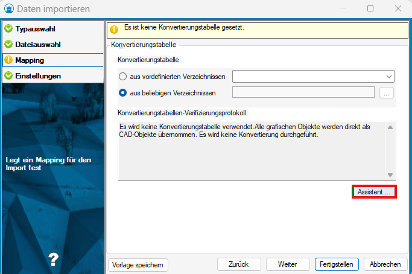
Task: Click green checkmark icon beside Einstellungen
Action: coord(8,76)
